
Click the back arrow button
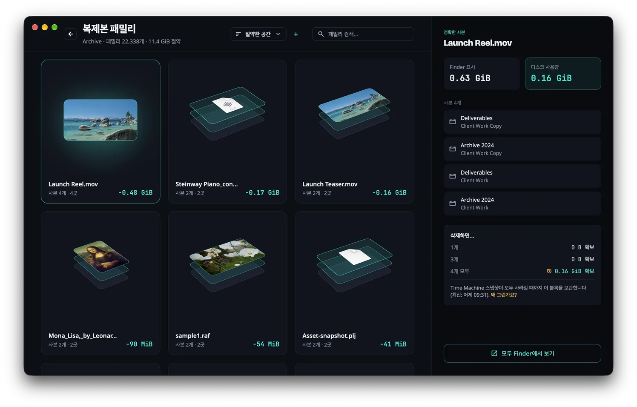71,34
